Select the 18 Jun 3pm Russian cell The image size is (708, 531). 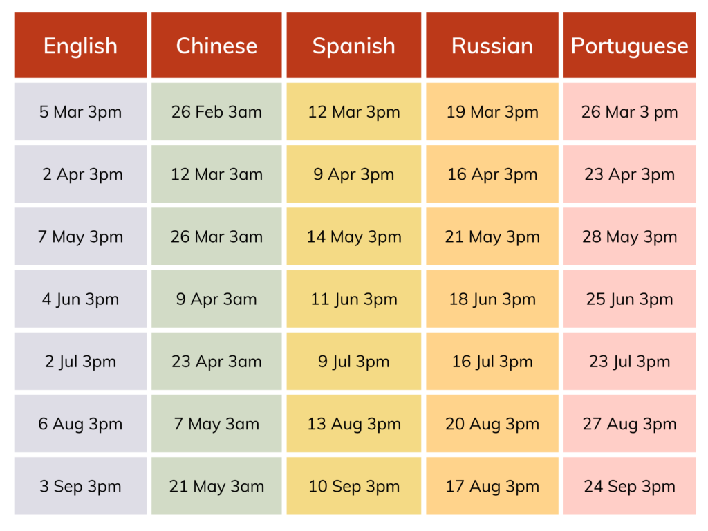[492, 299]
